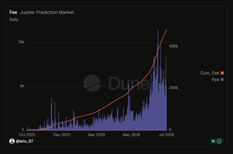Viewport: 233px width, 154px height.
Task: Click the Daily label
Action: 14,19
